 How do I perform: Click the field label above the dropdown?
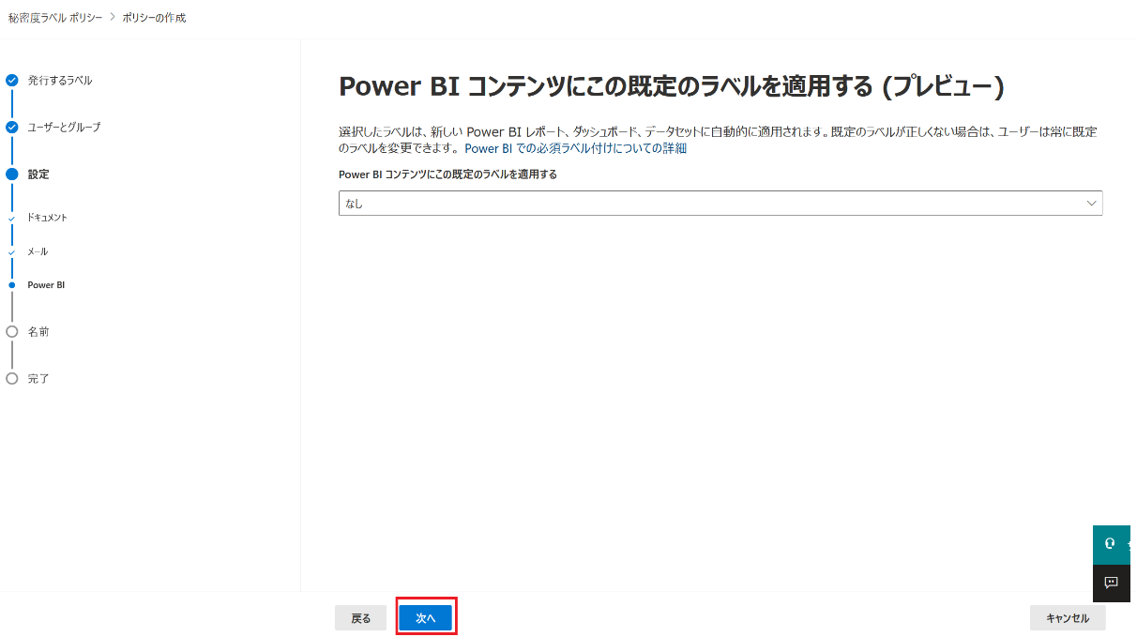pos(447,174)
